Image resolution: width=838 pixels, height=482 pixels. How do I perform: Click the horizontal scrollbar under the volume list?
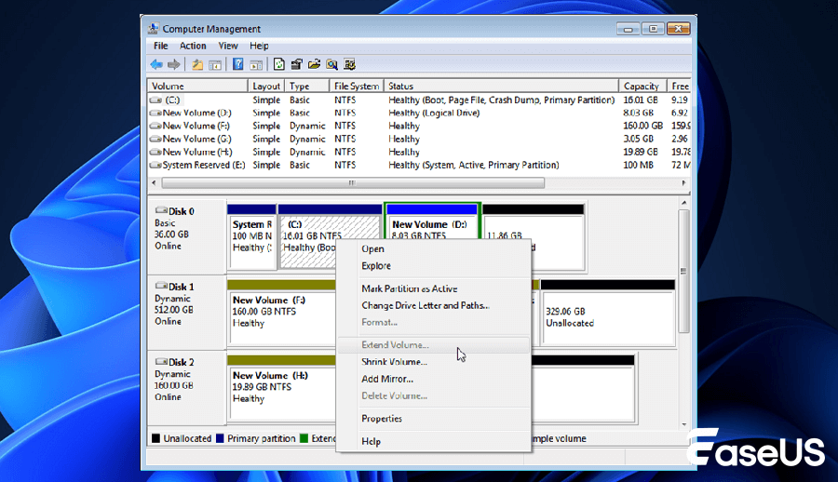point(350,183)
